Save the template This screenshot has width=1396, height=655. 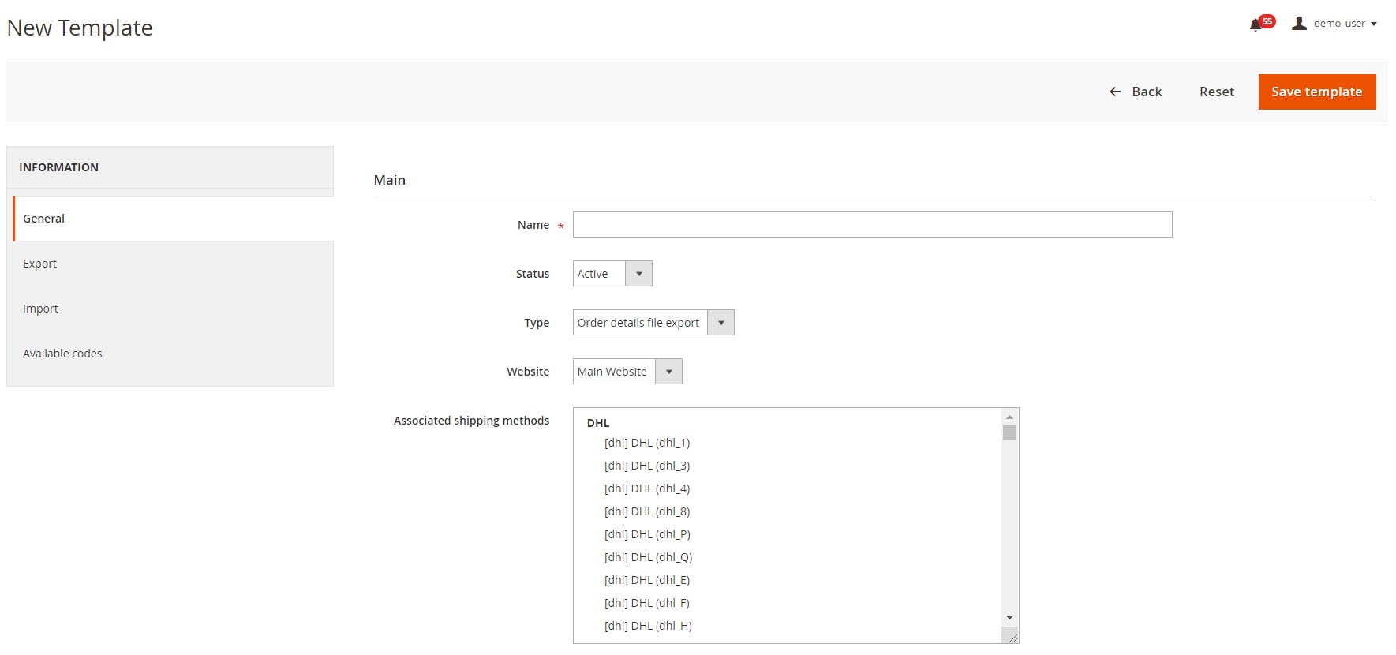click(1317, 92)
